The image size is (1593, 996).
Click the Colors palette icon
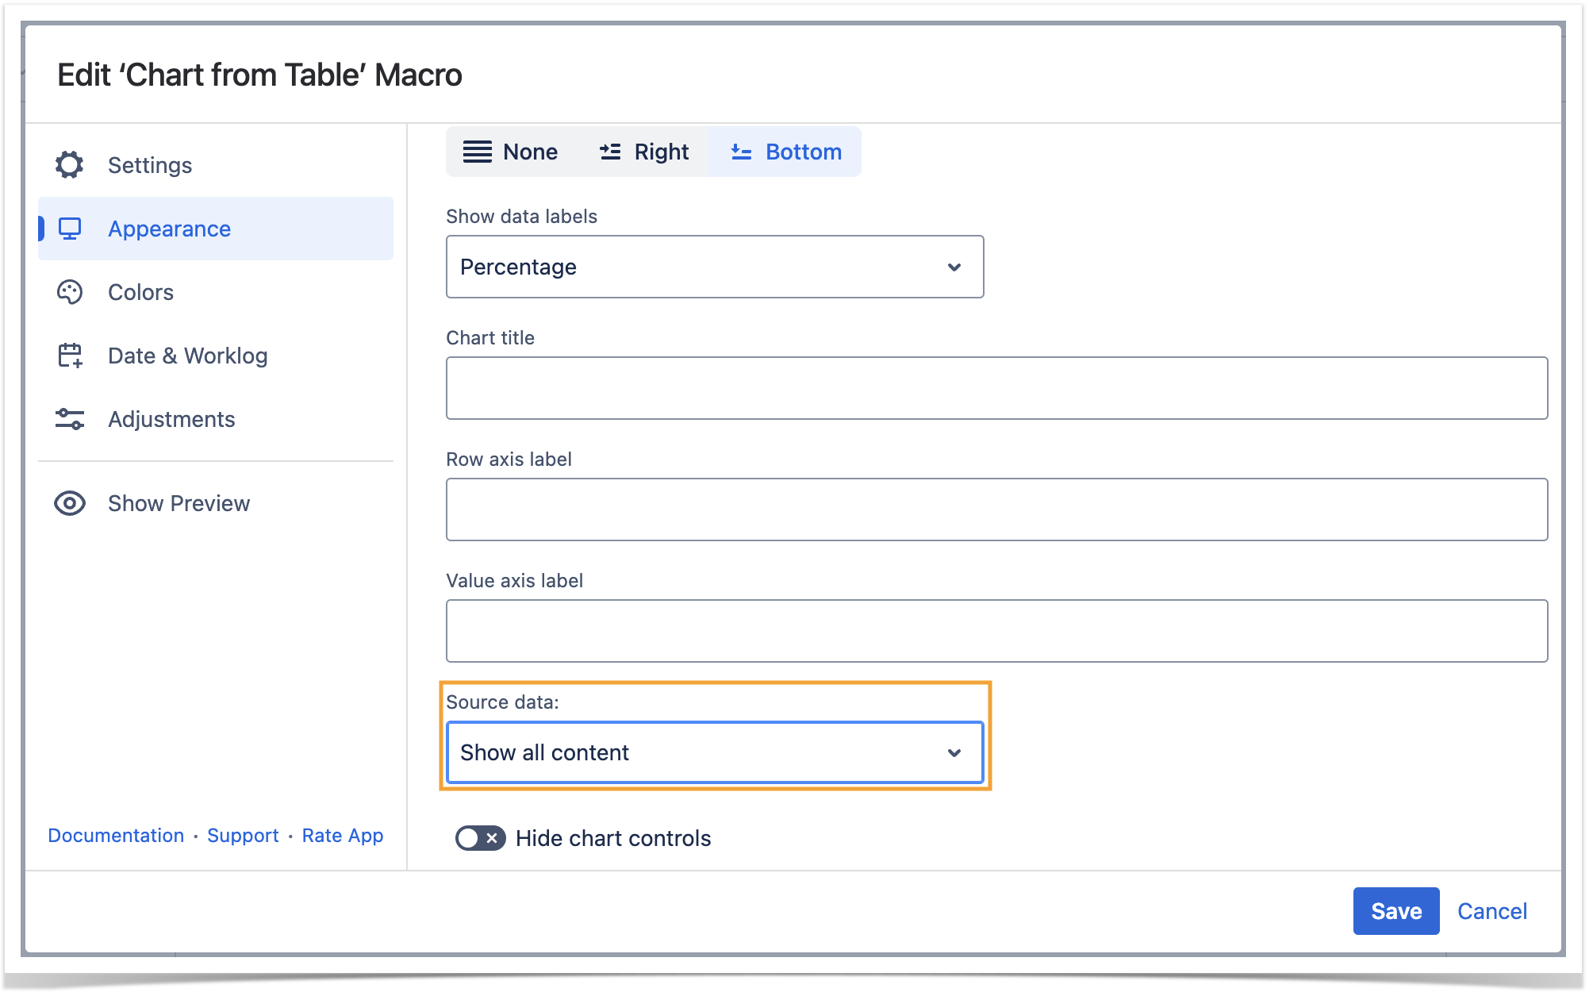[70, 292]
